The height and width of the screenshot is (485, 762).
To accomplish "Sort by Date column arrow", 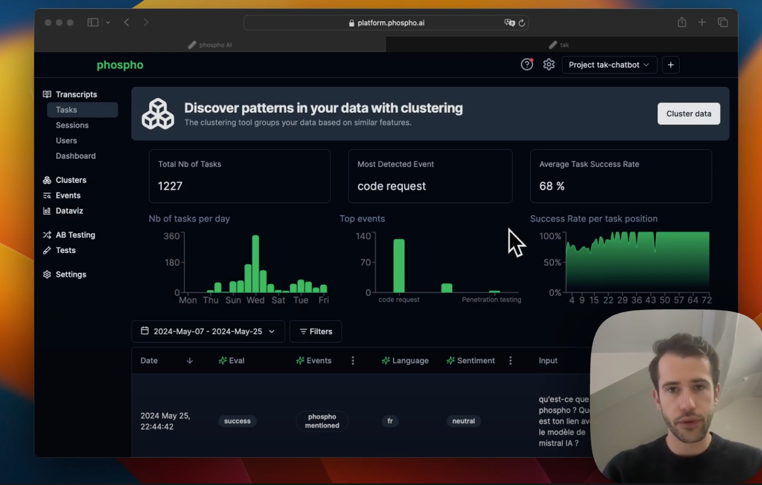I will 189,360.
